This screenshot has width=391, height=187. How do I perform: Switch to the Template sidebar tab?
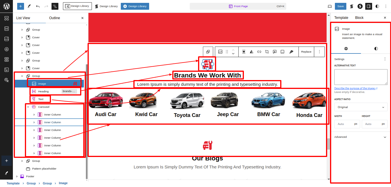point(341,18)
